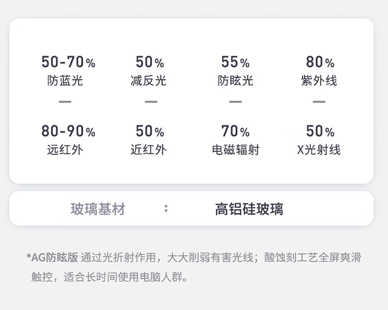Click the *AG防眩版 footnote heading
Screen dimensions: 388x310
tap(52, 257)
